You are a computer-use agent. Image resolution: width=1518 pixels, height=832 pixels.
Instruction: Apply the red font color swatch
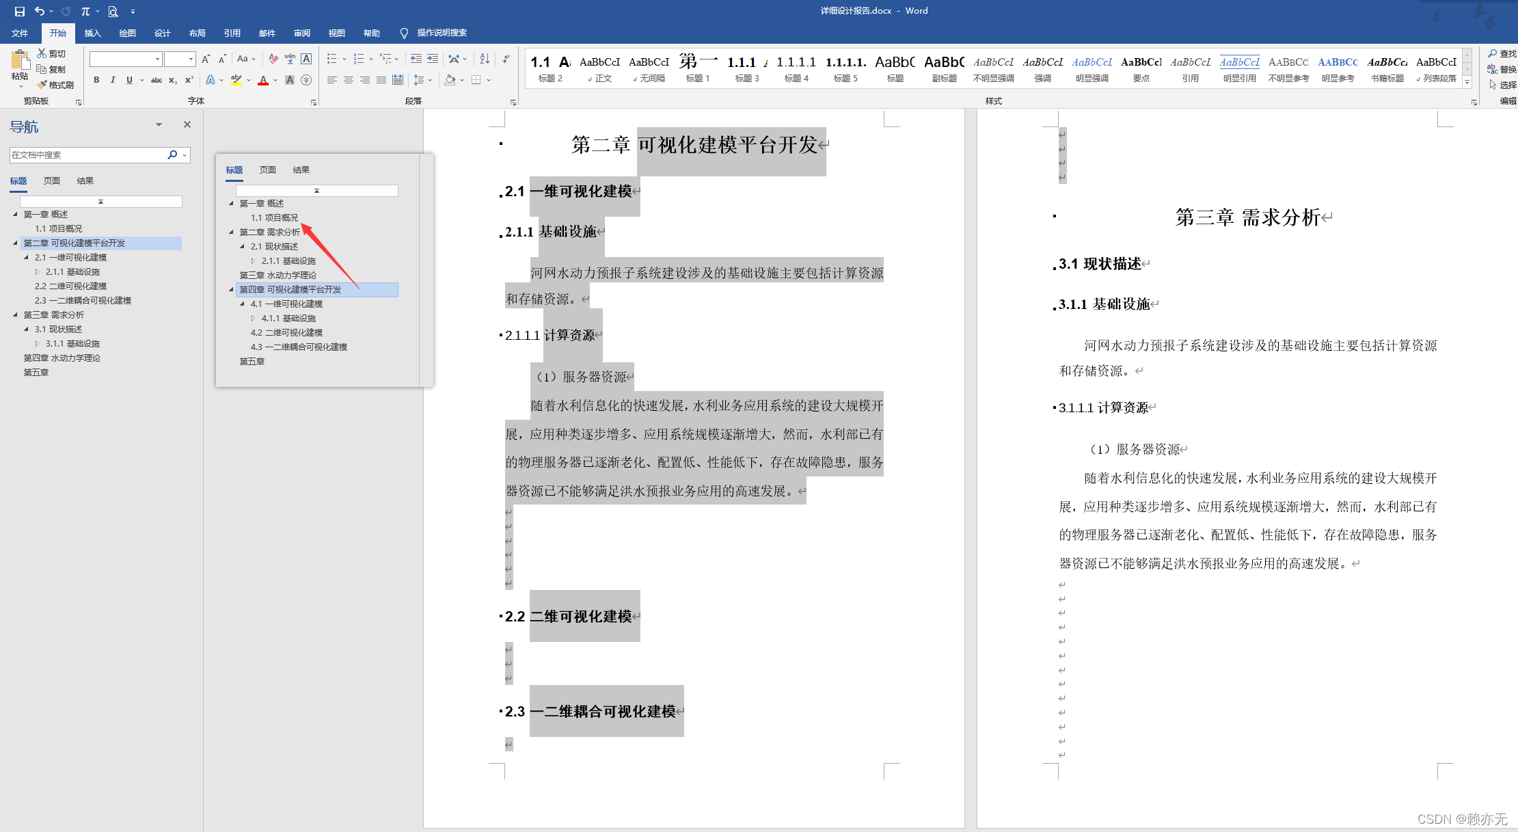click(x=263, y=81)
